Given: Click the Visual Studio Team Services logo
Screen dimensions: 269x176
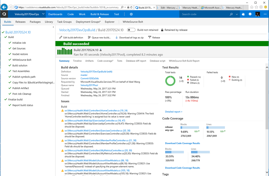Looking at the screenshot, I should [4, 14].
